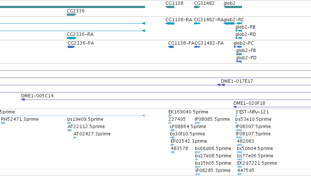The height and width of the screenshot is (176, 311).
Task: Select EST EK297221.5prime
Action: pos(239,167)
